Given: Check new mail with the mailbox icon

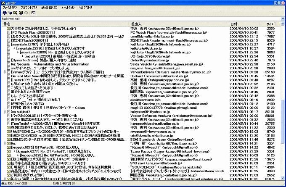Looking at the screenshot, I should [5, 13].
